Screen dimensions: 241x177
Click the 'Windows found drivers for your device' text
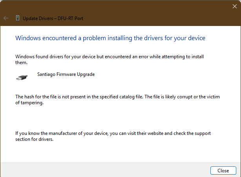point(110,59)
